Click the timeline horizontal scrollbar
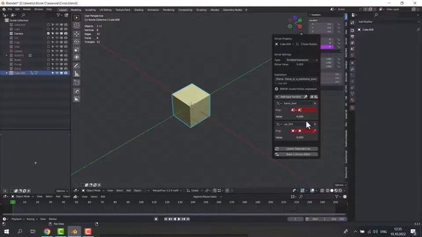 coord(173,214)
